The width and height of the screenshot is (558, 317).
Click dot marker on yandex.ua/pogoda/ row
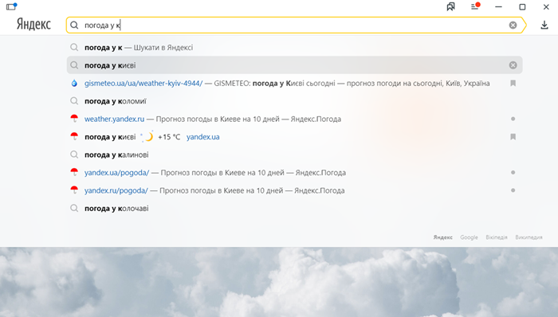[x=513, y=172]
